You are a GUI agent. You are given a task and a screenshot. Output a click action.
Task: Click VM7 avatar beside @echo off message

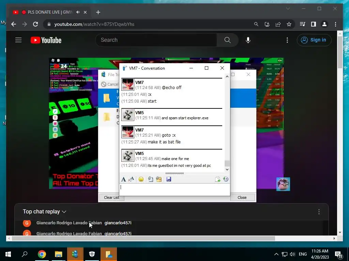coord(128,85)
